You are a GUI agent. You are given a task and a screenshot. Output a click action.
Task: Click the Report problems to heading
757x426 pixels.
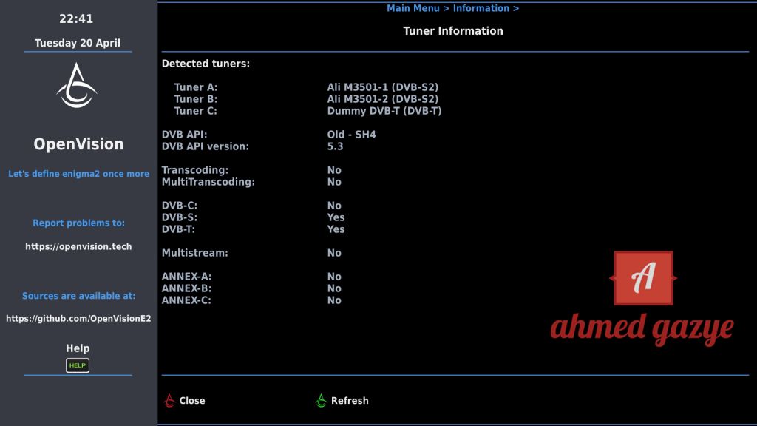pyautogui.click(x=78, y=223)
